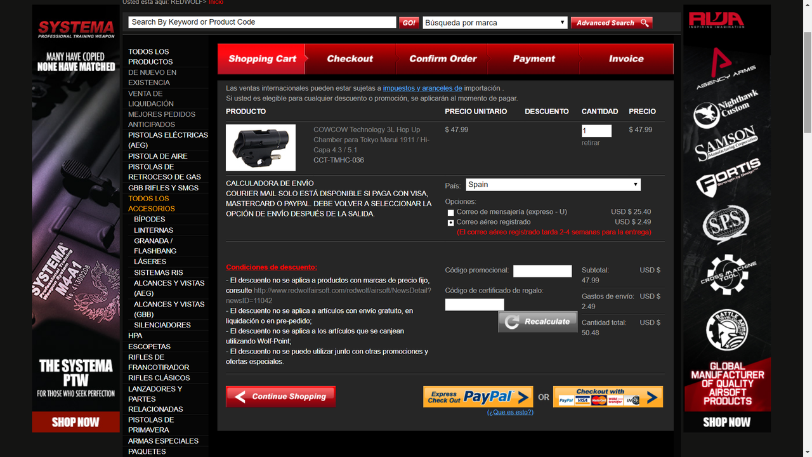Click the GO! search button

click(409, 23)
